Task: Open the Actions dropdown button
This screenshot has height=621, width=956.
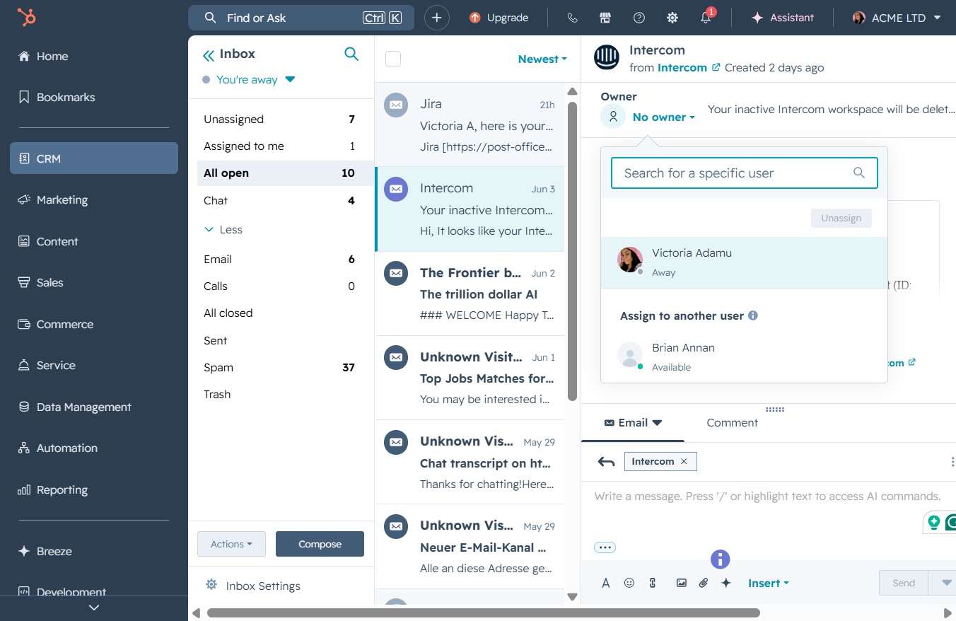Action: 231,544
